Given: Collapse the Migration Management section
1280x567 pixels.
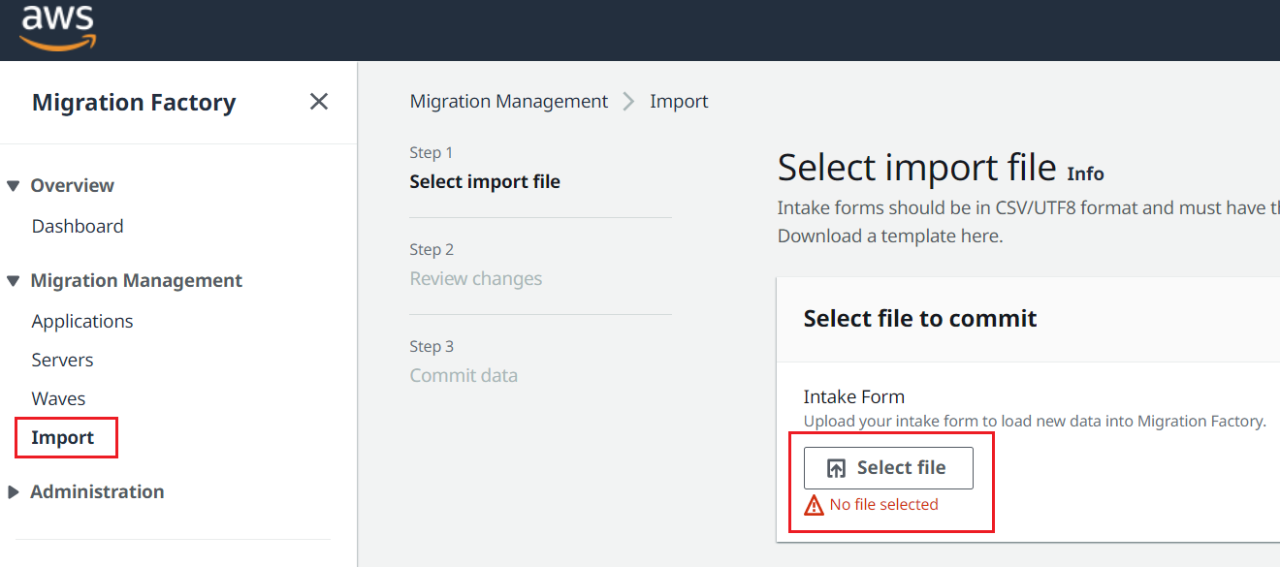Looking at the screenshot, I should [x=13, y=281].
